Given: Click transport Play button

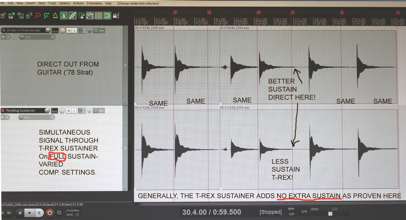Looking at the screenshot, I should click(x=30, y=213).
